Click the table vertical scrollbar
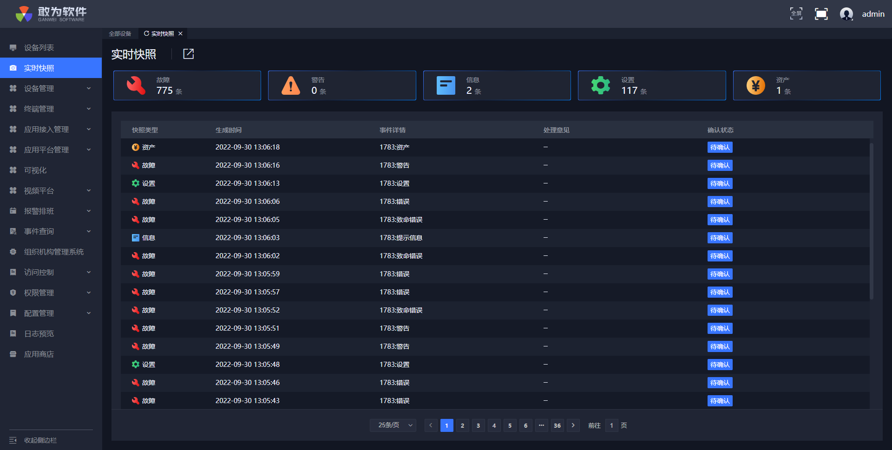This screenshot has width=892, height=450. (871, 221)
